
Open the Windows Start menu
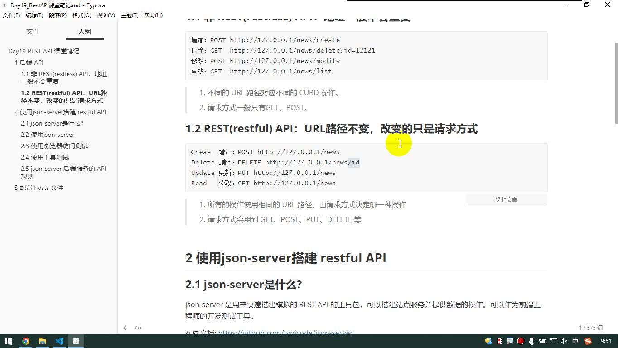point(8,341)
